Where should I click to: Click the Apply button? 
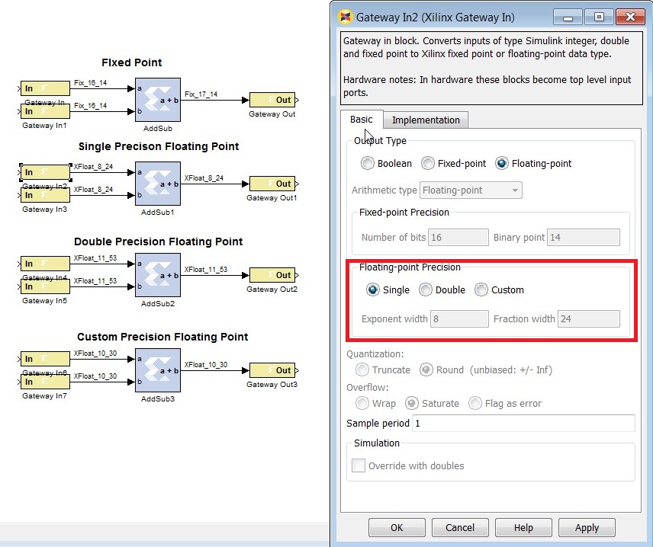point(587,527)
